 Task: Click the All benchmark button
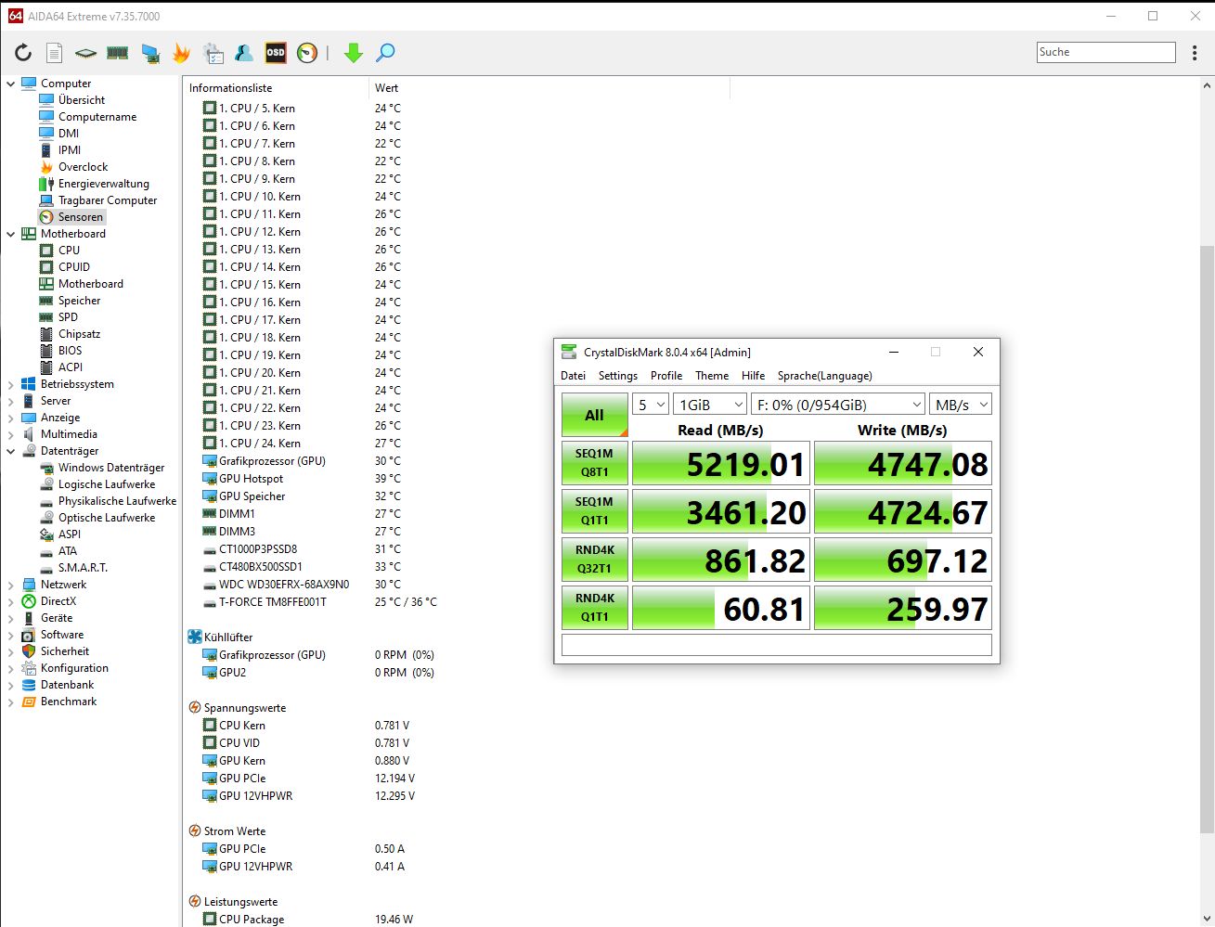(x=595, y=415)
